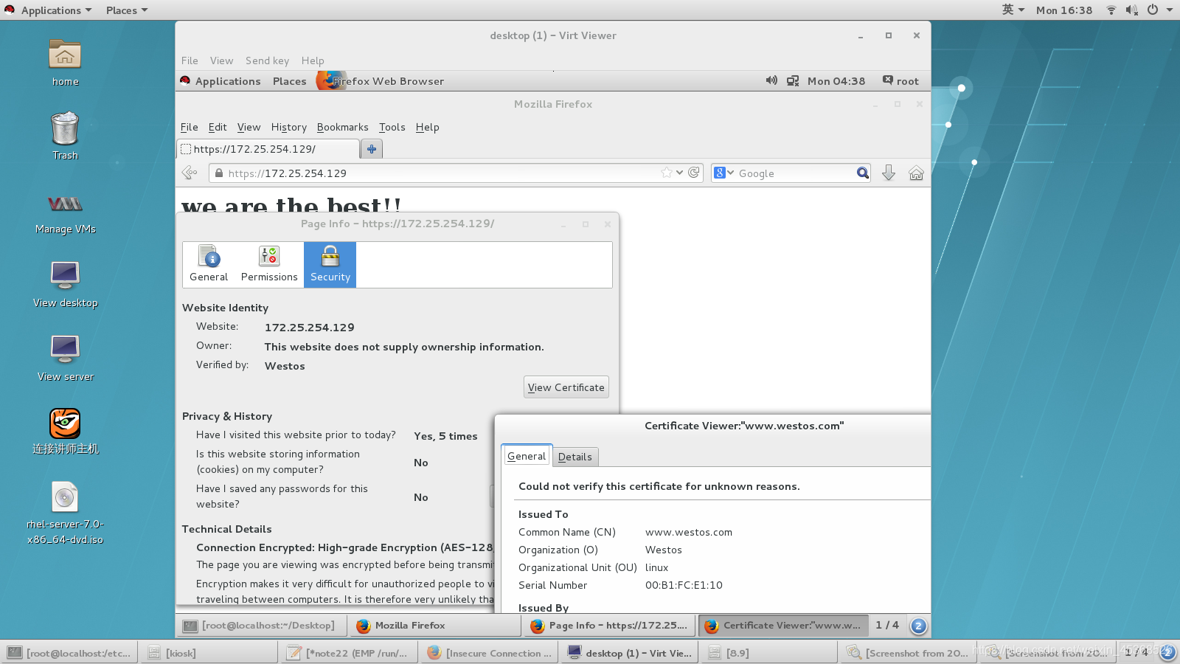
Task: Open Firefox Edit menu
Action: [217, 127]
